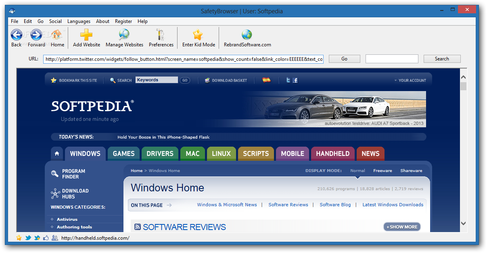Click the Twitter icon in the page header
The height and width of the screenshot is (253, 487).
288,80
